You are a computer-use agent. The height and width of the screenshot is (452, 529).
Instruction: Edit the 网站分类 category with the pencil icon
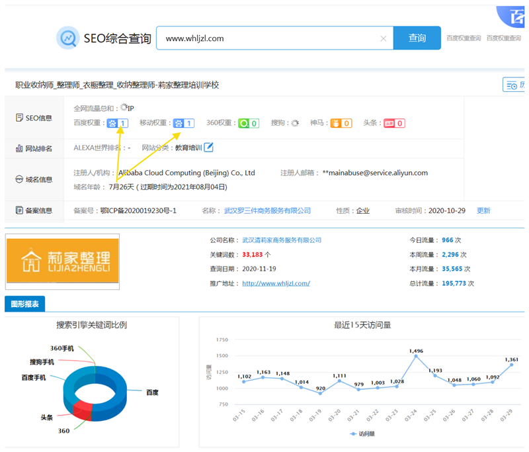pos(208,147)
